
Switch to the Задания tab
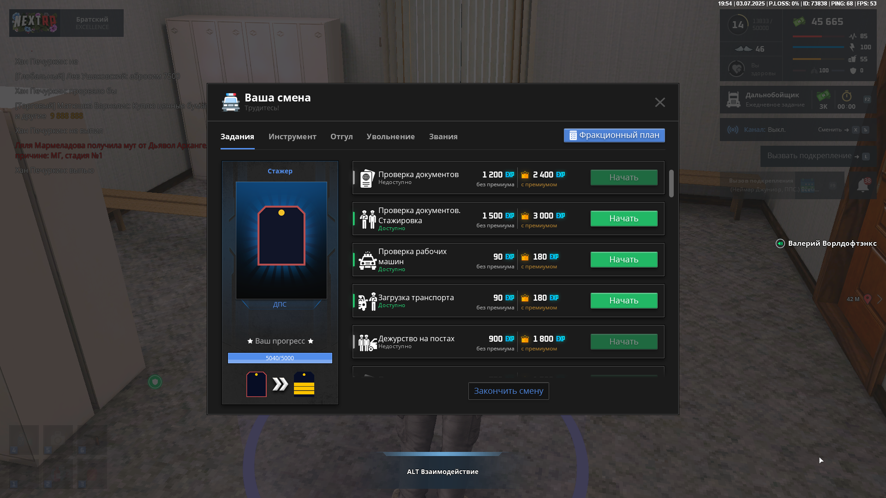[x=237, y=136]
